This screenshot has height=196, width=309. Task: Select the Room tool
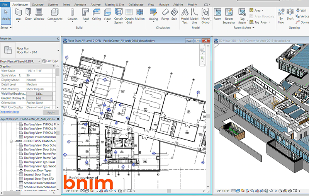point(217,15)
